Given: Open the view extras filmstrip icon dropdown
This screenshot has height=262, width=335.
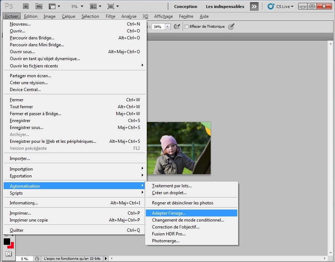Looking at the screenshot, I should point(54,7).
